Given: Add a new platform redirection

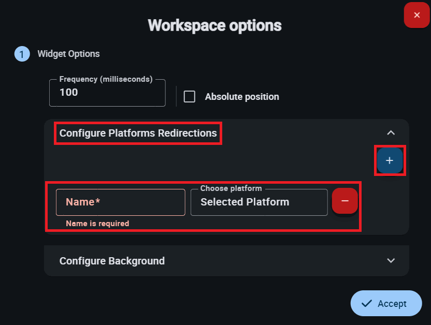Looking at the screenshot, I should tap(390, 161).
